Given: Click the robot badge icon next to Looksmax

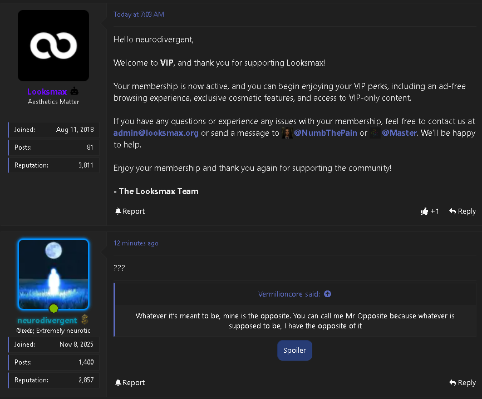Looking at the screenshot, I should tap(75, 91).
